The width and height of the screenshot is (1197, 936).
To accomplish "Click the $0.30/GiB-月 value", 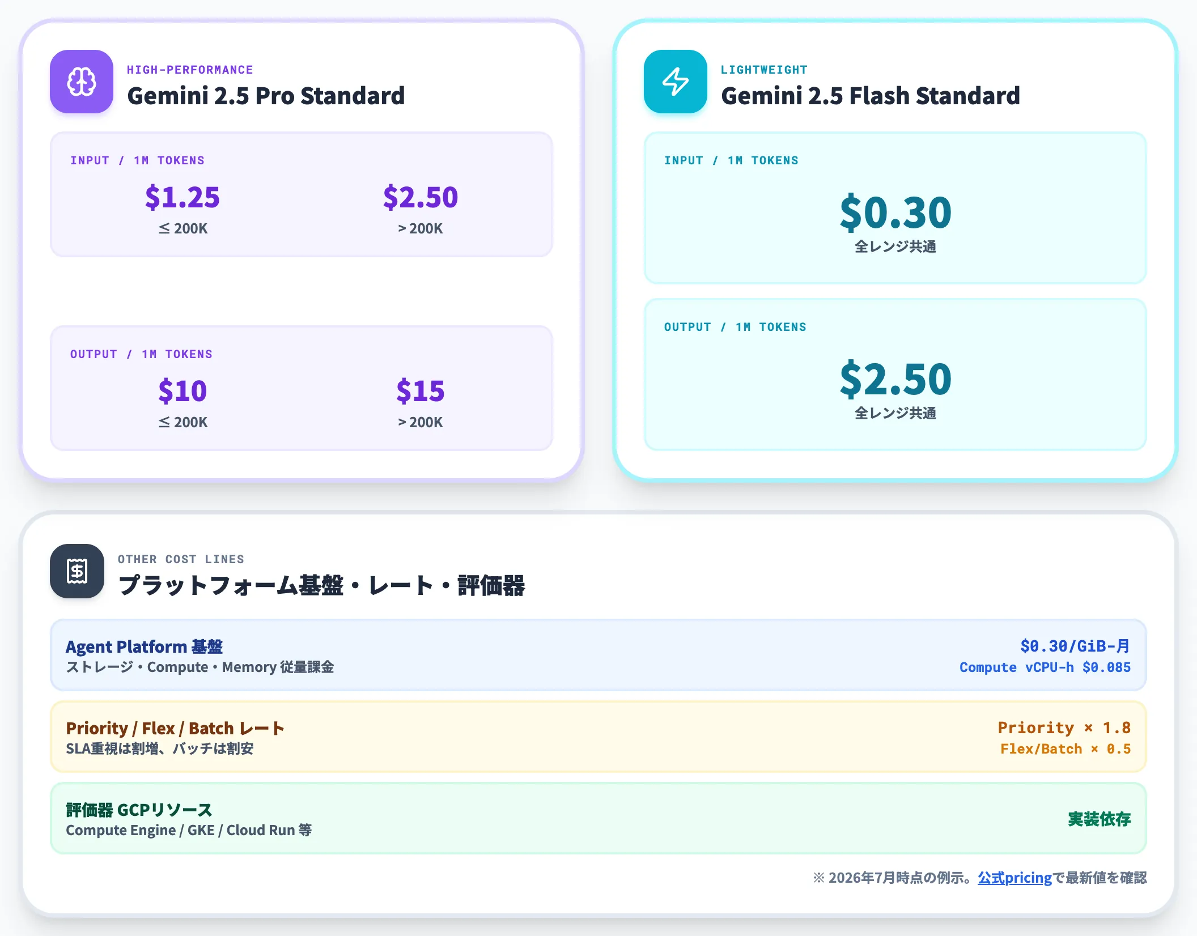I will [x=1075, y=646].
